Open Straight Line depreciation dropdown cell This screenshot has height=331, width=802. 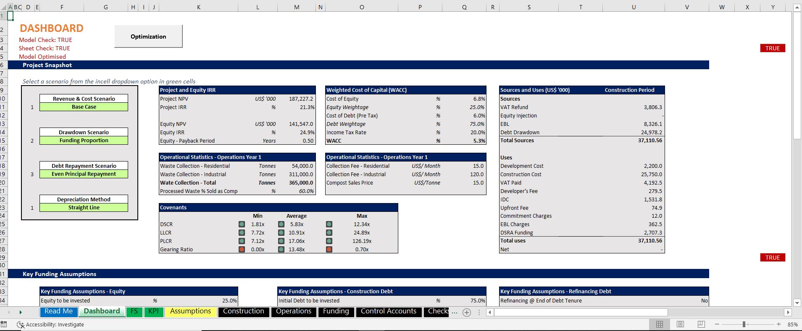84,208
